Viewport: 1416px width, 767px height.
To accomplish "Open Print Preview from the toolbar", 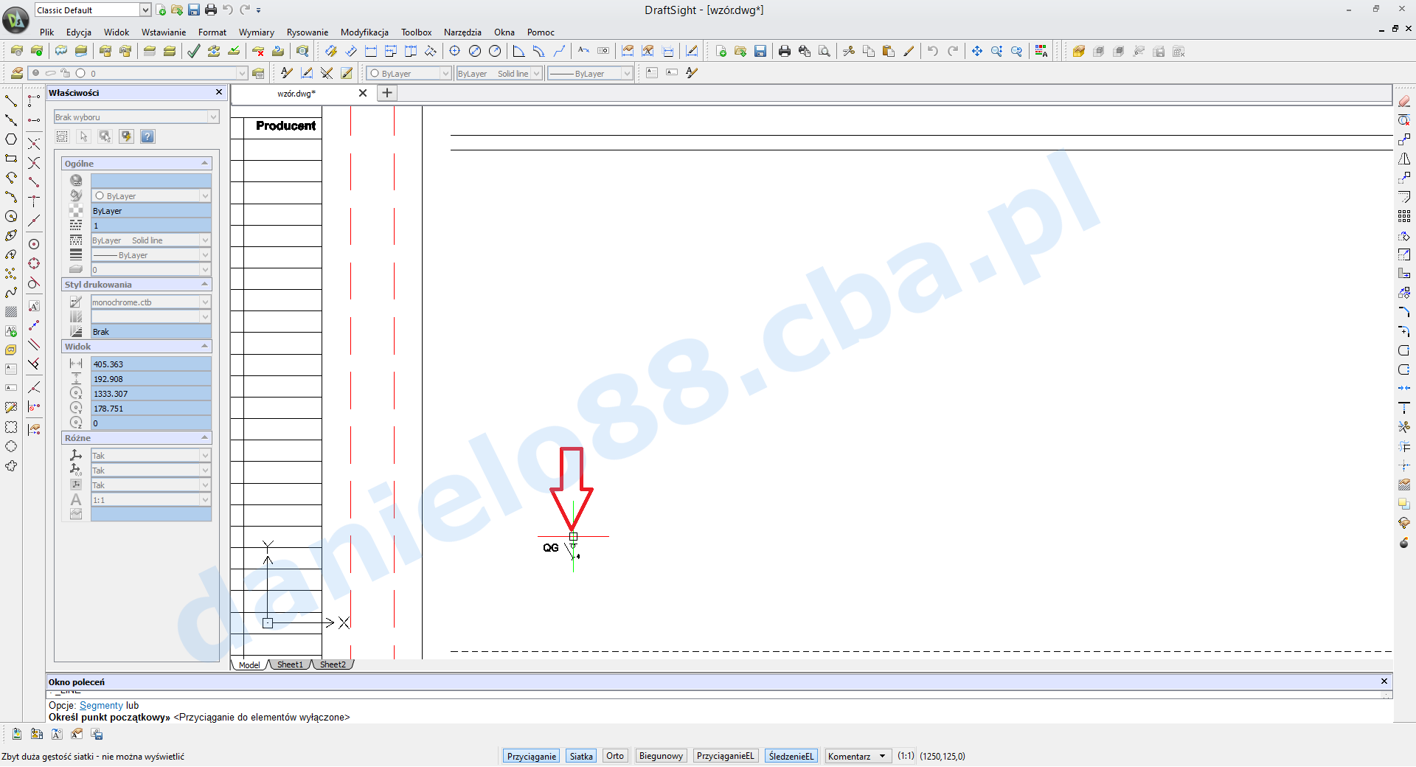I will coord(825,51).
